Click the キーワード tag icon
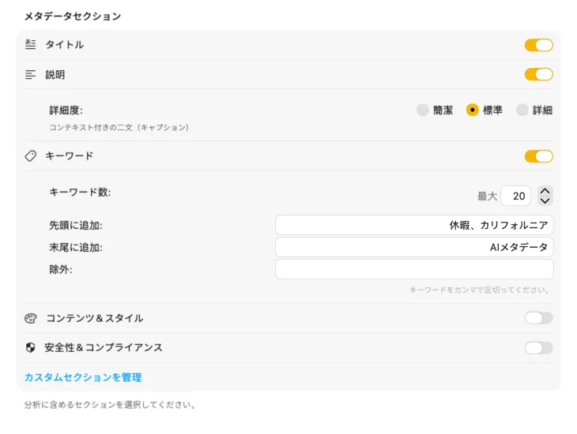This screenshot has width=577, height=434. pos(31,155)
